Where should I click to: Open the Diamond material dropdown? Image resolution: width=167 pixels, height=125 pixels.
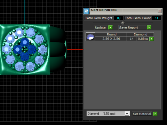127,114
